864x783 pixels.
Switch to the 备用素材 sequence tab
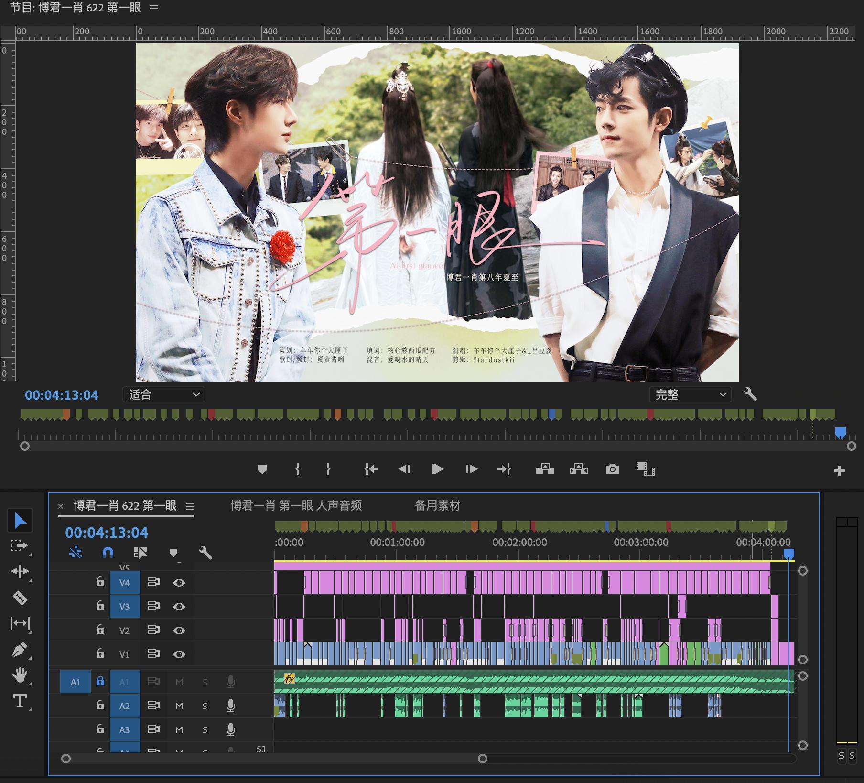tap(437, 505)
